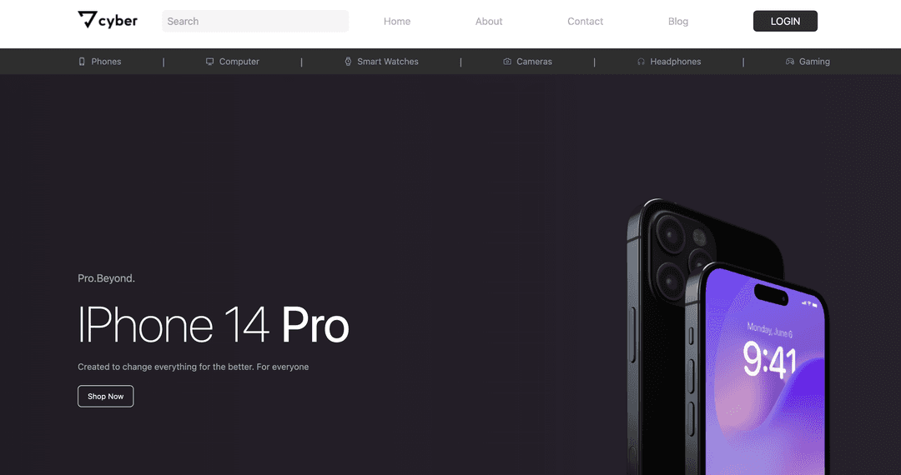Go to the About page
This screenshot has width=901, height=475.
click(x=488, y=21)
